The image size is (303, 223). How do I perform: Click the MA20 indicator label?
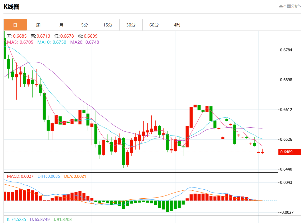[x=85, y=42]
